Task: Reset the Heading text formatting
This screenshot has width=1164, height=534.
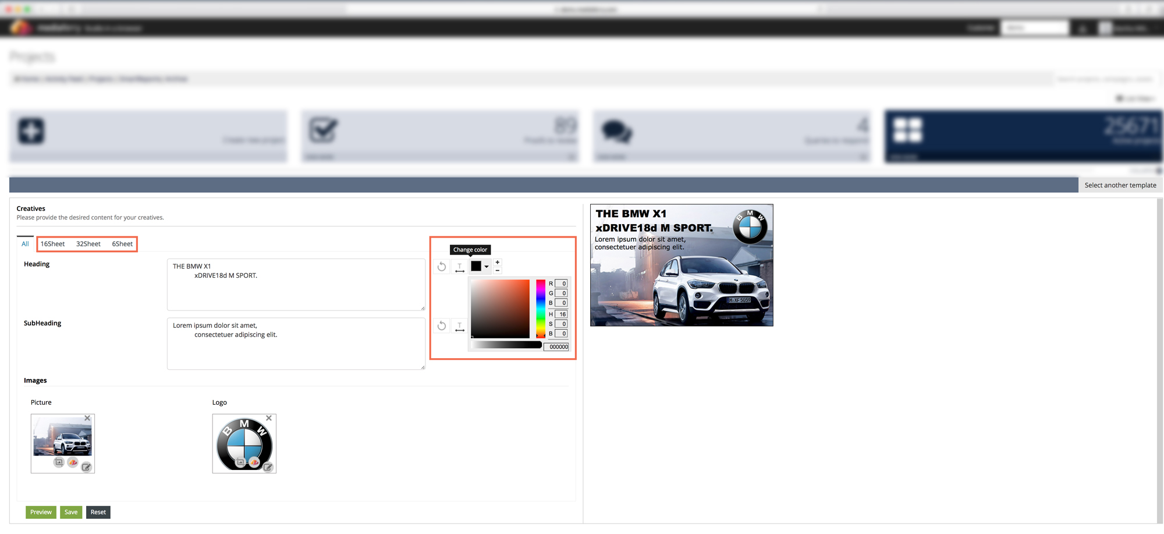Action: tap(442, 267)
